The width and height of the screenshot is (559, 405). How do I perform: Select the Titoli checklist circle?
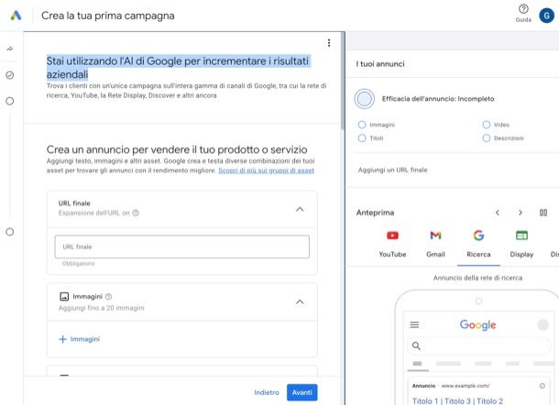(x=362, y=138)
